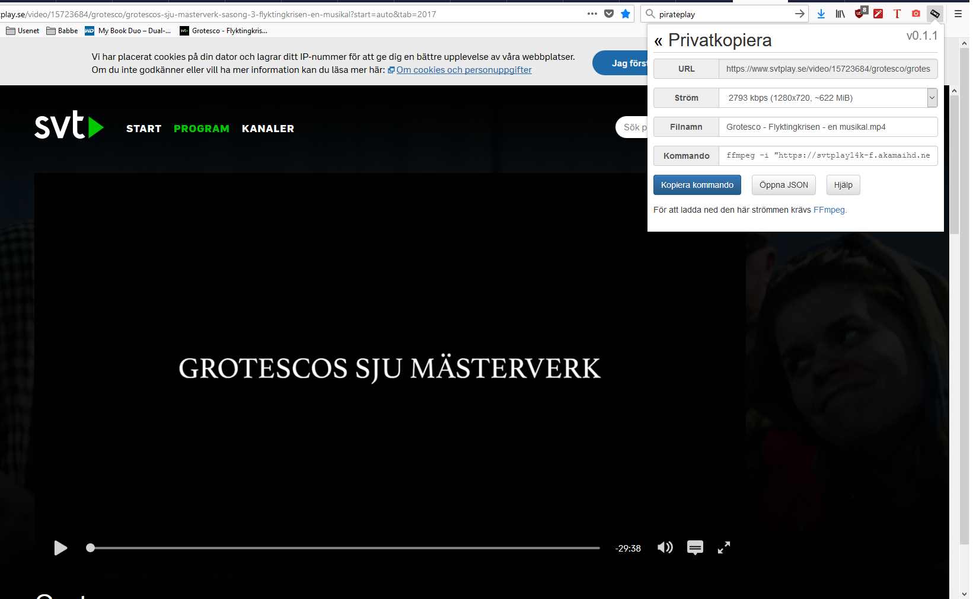The width and height of the screenshot is (973, 599).
Task: Accept cookies with Jag förstår button
Action: click(x=620, y=63)
